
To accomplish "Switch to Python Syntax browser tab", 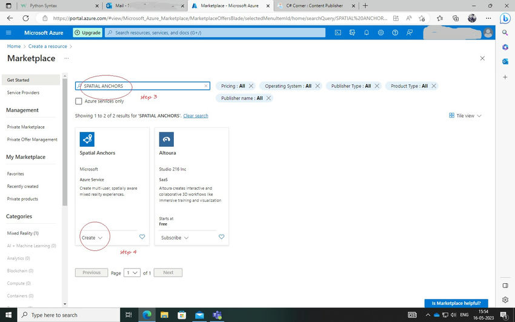I will point(59,5).
